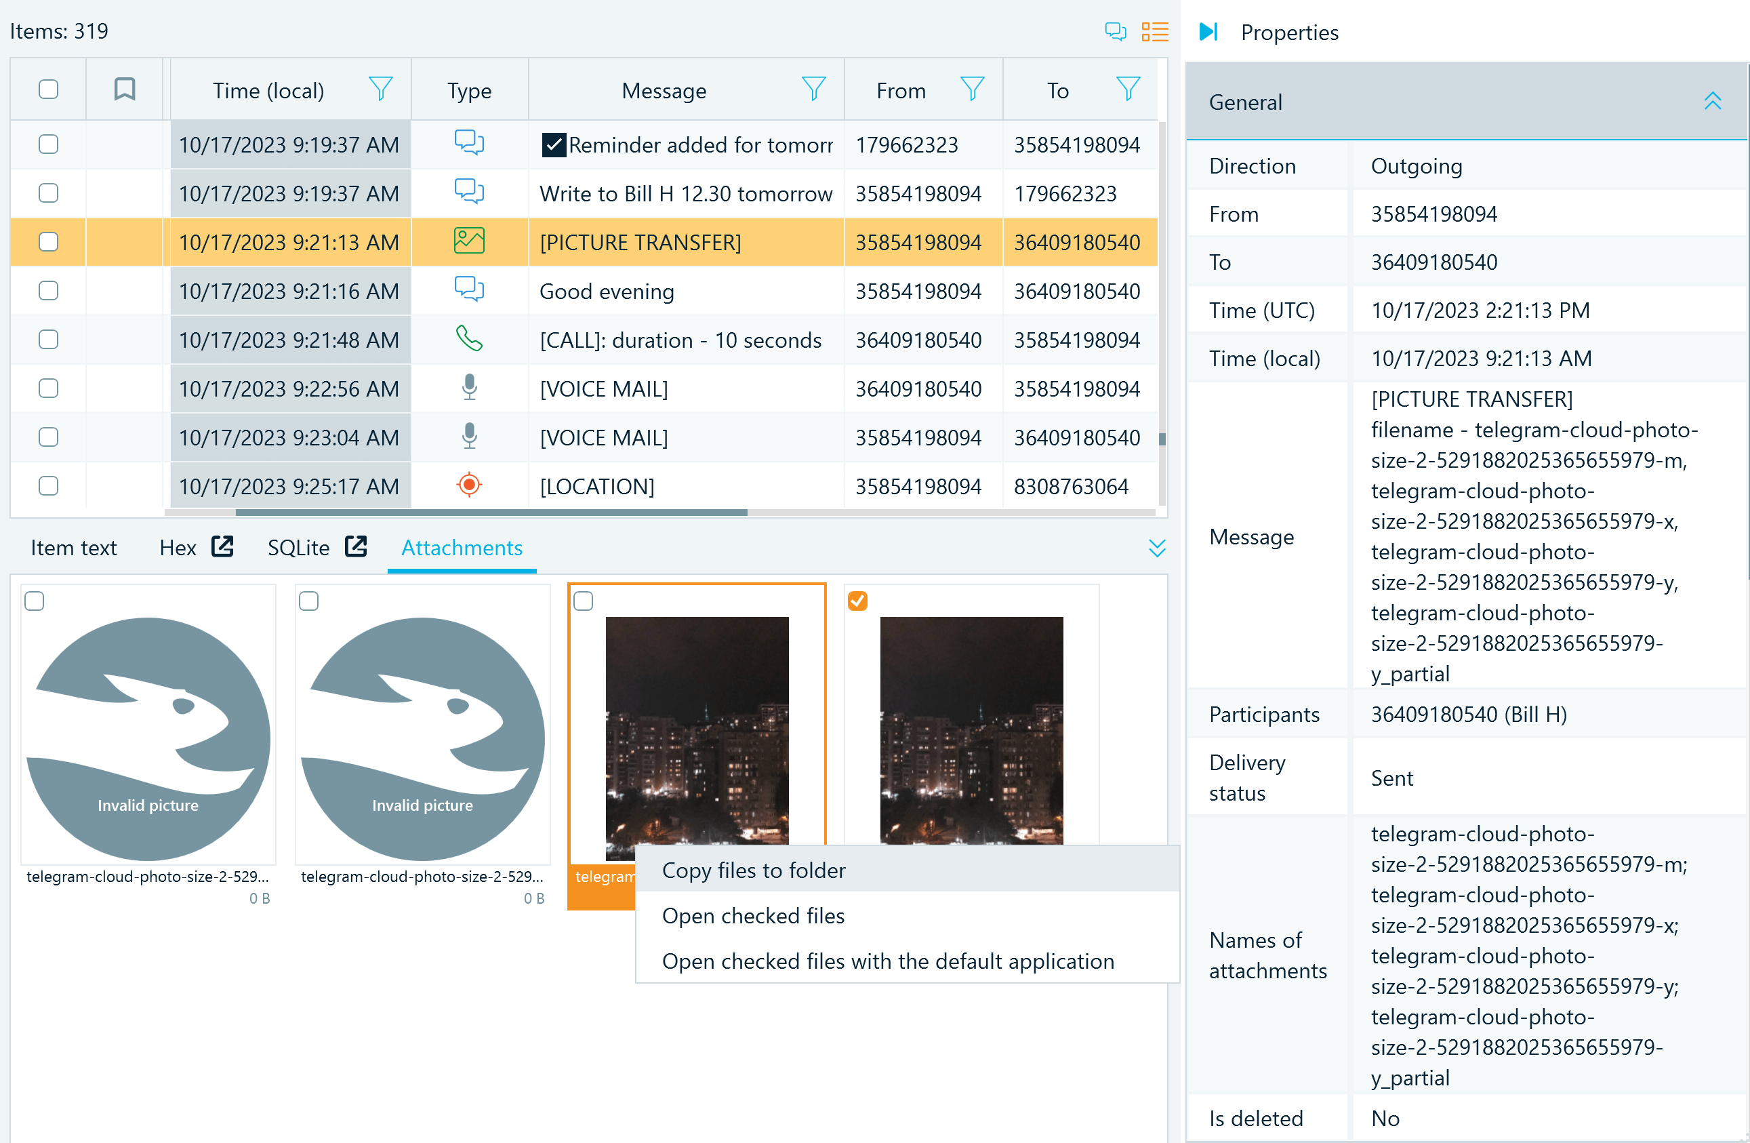The image size is (1750, 1143).
Task: Switch to the list view icon
Action: 1154,32
